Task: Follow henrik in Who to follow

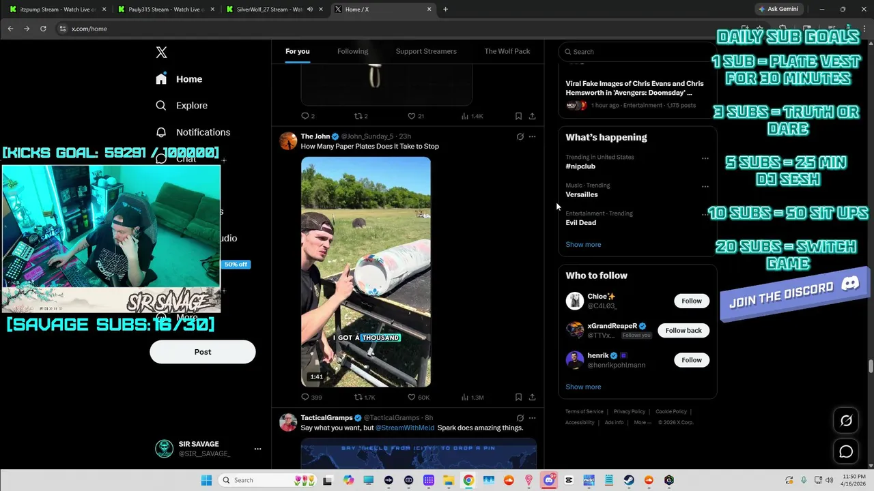Action: click(x=692, y=360)
